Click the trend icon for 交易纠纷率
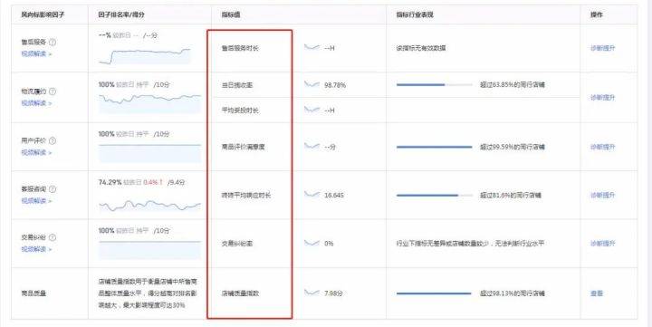 [x=312, y=243]
